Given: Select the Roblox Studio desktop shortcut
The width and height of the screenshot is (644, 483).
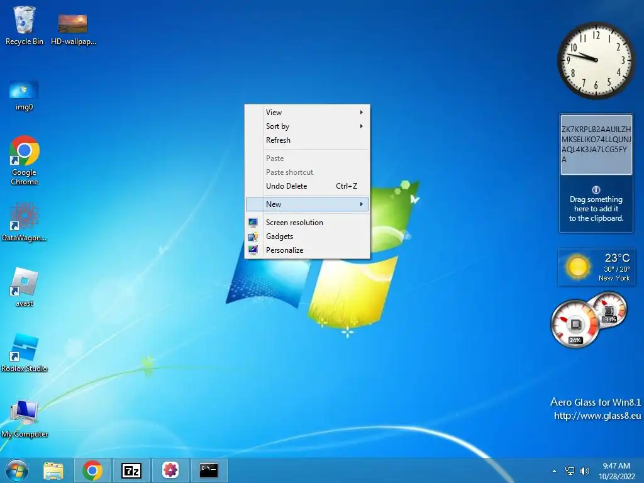Looking at the screenshot, I should coord(25,352).
